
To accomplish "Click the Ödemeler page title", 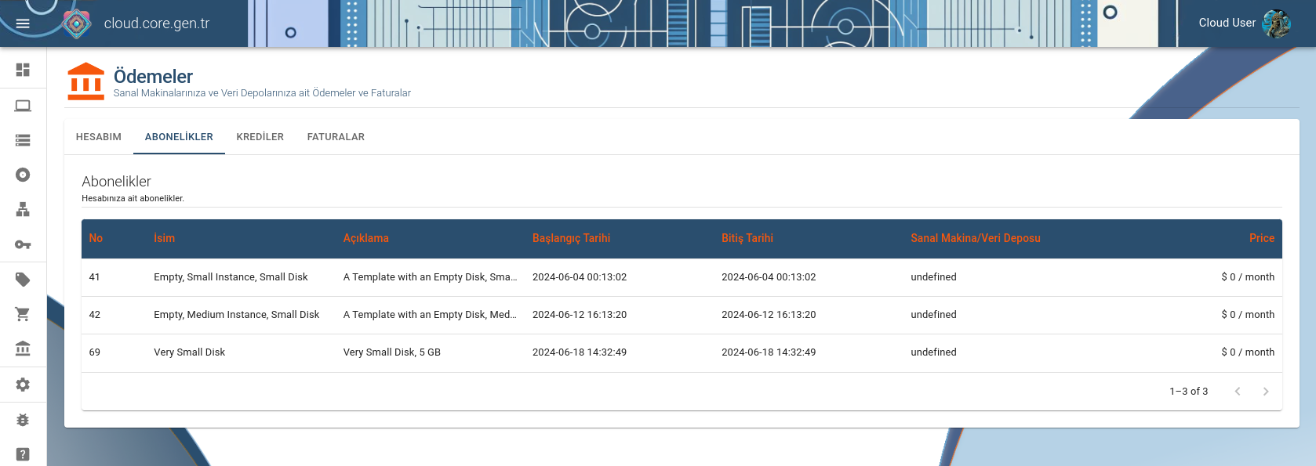I will click(x=153, y=76).
